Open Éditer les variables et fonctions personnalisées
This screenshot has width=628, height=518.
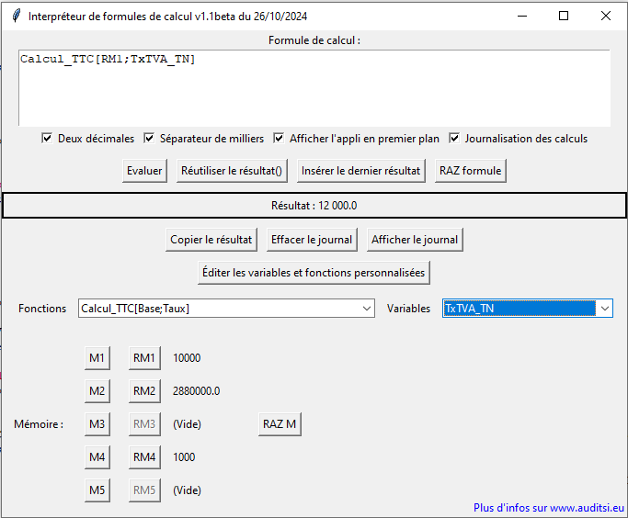click(x=314, y=273)
